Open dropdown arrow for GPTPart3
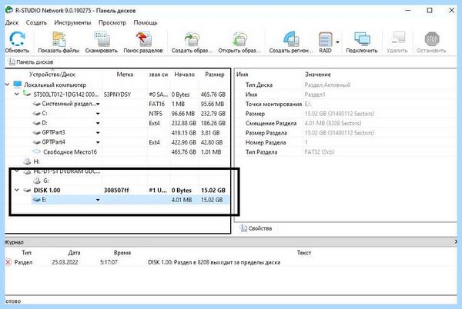Image resolution: width=462 pixels, height=309 pixels. click(98, 133)
